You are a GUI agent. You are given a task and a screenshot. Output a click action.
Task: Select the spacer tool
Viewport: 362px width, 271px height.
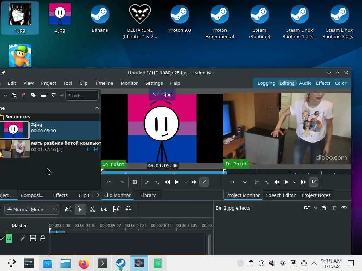pyautogui.click(x=104, y=209)
